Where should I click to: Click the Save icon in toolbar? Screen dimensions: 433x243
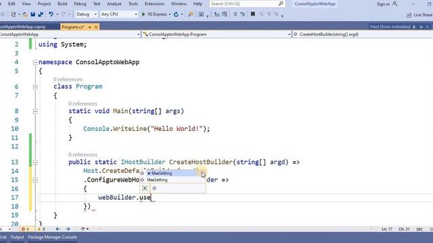click(x=33, y=14)
